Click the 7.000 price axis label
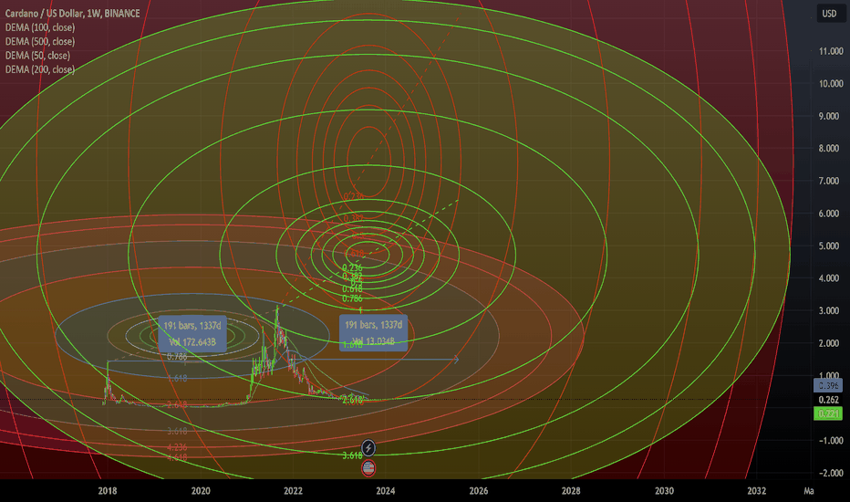This screenshot has height=502, width=850. tap(831, 181)
